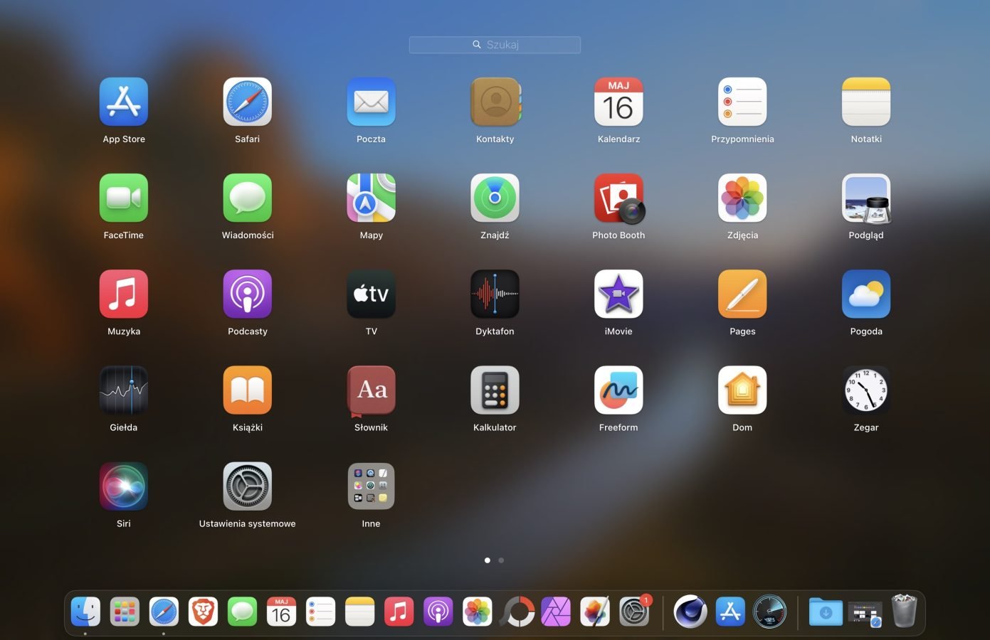
Task: Launch the Giełda stocks app
Action: (124, 390)
